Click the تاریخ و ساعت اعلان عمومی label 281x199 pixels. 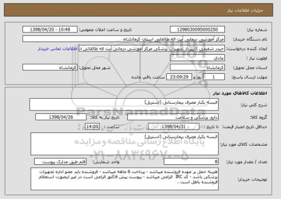click(x=105, y=30)
